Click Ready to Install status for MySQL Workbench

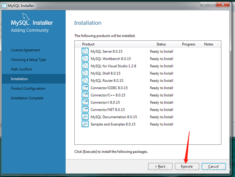(x=162, y=59)
